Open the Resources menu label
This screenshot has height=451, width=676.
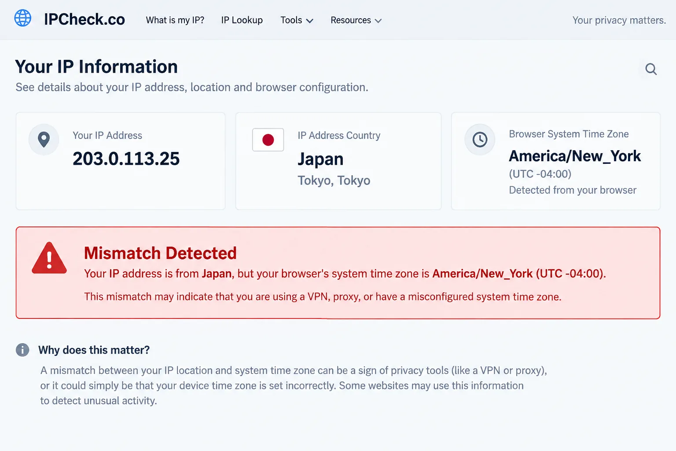click(x=351, y=20)
